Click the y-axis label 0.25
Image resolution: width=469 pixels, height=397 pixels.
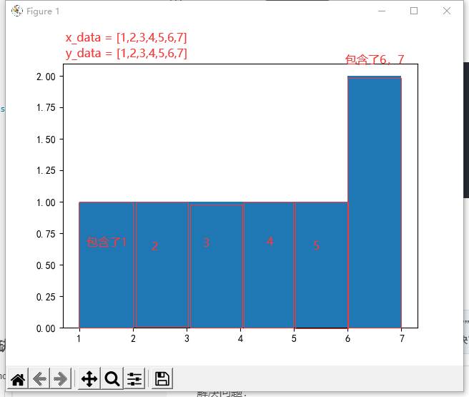tap(46, 297)
